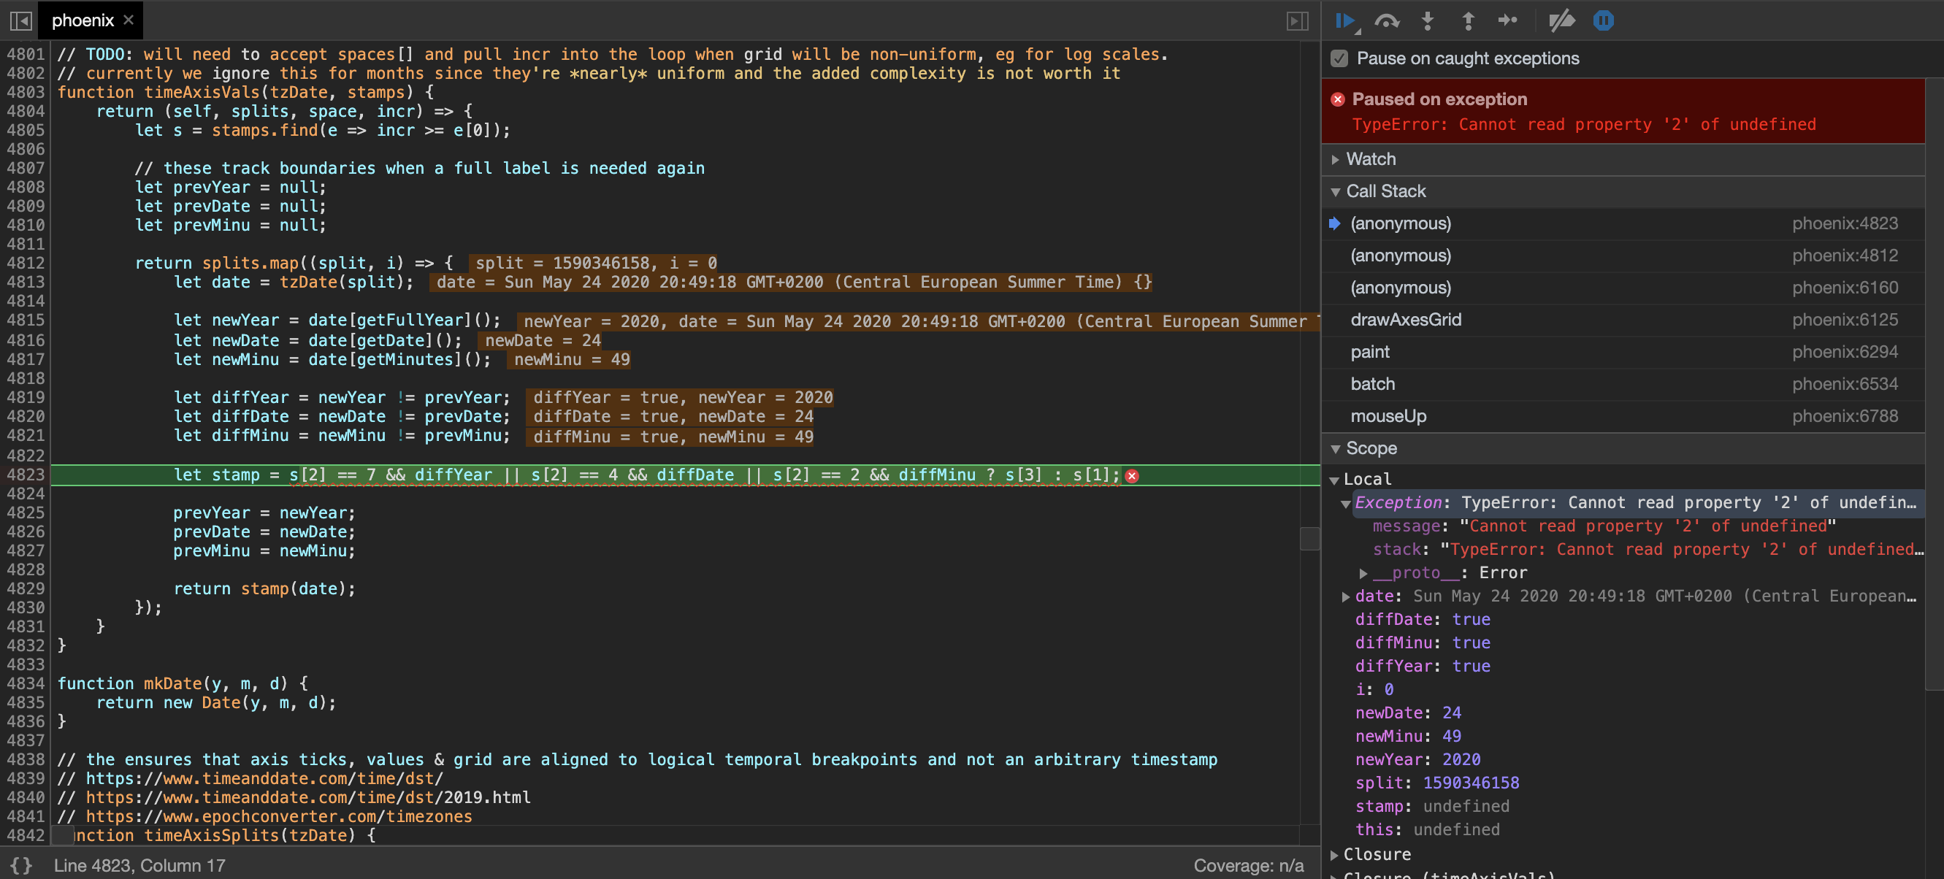
Task: Collapse the navigator sidebar with top-left icon
Action: coord(21,20)
